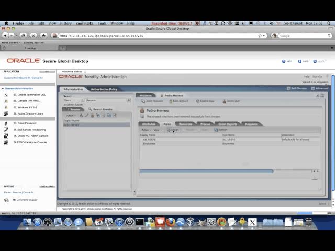Open Spotlight search in the menu bar
This screenshot has height=251, width=335.
tap(328, 23)
